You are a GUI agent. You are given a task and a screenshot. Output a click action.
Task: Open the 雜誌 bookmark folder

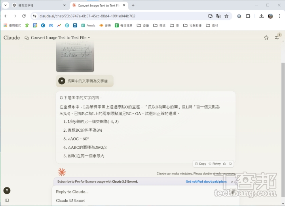[159, 25]
